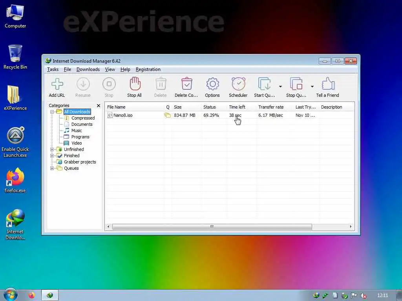The height and width of the screenshot is (301, 402).
Task: Collapse the All Downloads tree node
Action: click(52, 112)
